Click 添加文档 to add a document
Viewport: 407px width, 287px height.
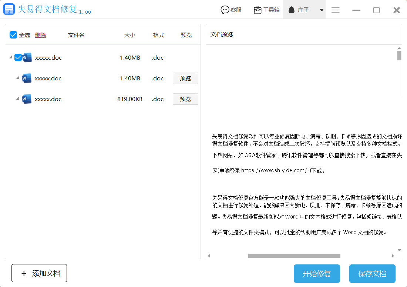[39, 273]
